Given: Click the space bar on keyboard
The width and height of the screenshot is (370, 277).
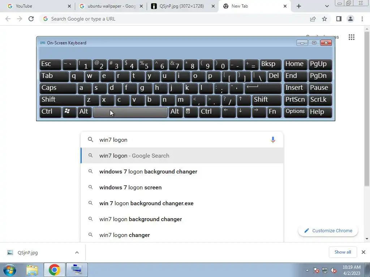Looking at the screenshot, I should (130, 113).
